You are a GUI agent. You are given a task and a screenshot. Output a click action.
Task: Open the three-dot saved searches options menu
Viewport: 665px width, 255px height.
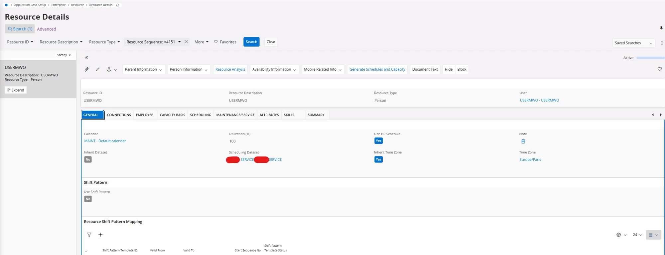(x=662, y=43)
